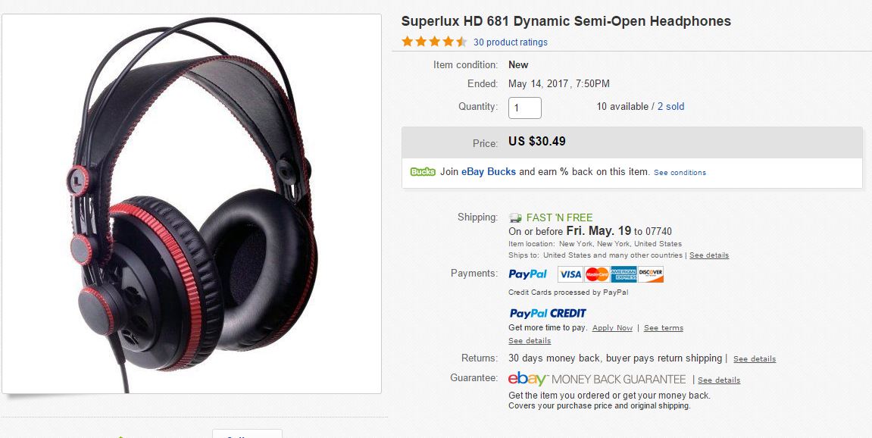
Task: Click the PayPal Credit logo
Action: tap(547, 313)
